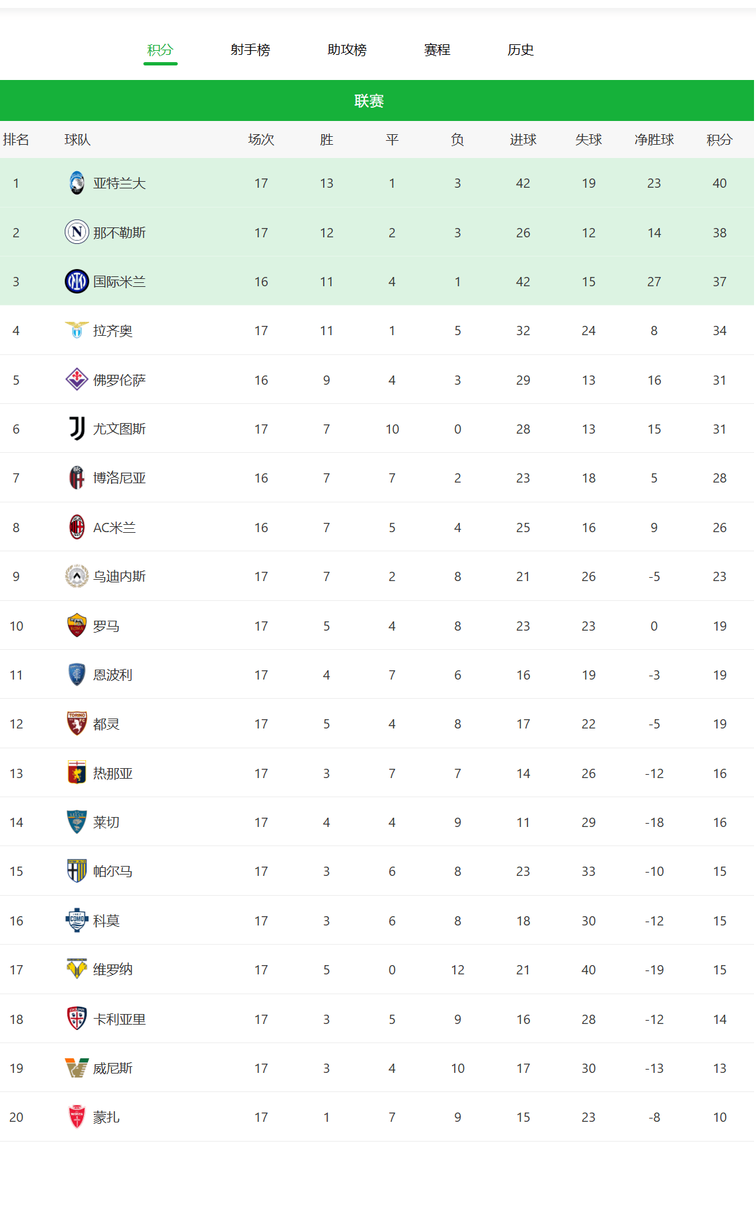Click the Juventus J logo
The image size is (756, 1215).
coord(77,429)
